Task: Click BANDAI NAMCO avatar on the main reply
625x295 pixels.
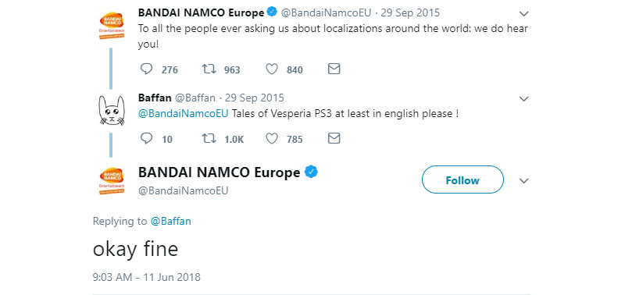Action: pyautogui.click(x=112, y=181)
